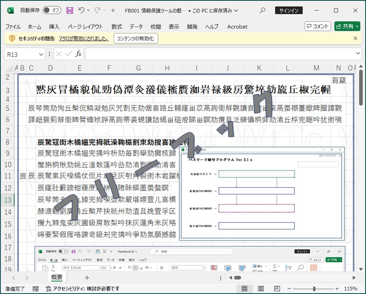This screenshot has height=294, width=366.
Task: Add a new sheet with plus button
Action: (x=87, y=278)
